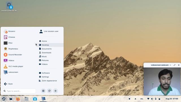Viewport: 181px width, 102px height.
Task: Launch VLC media player
Action: [13, 66]
